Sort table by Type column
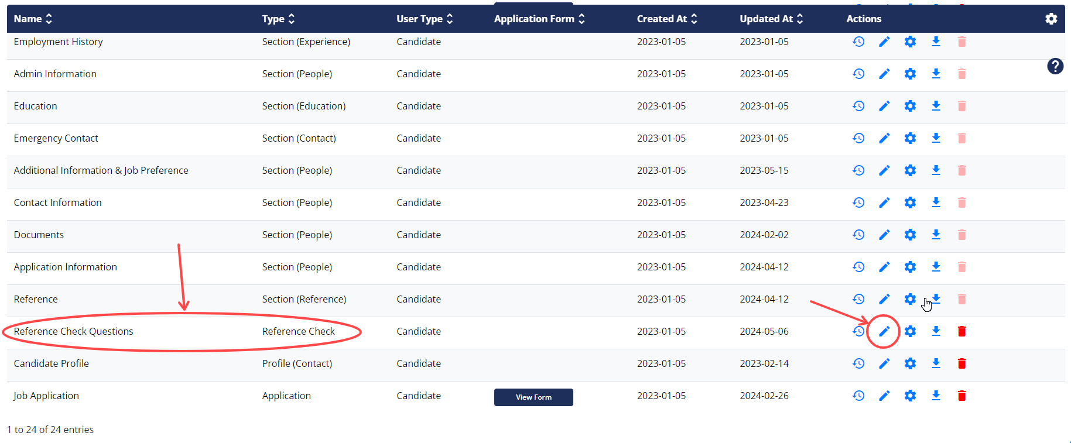 tap(279, 19)
